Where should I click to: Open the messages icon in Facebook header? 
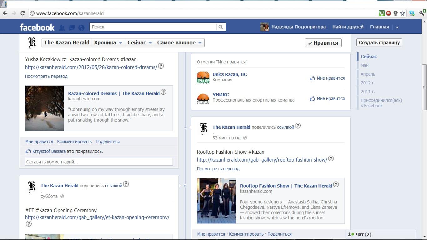click(72, 27)
